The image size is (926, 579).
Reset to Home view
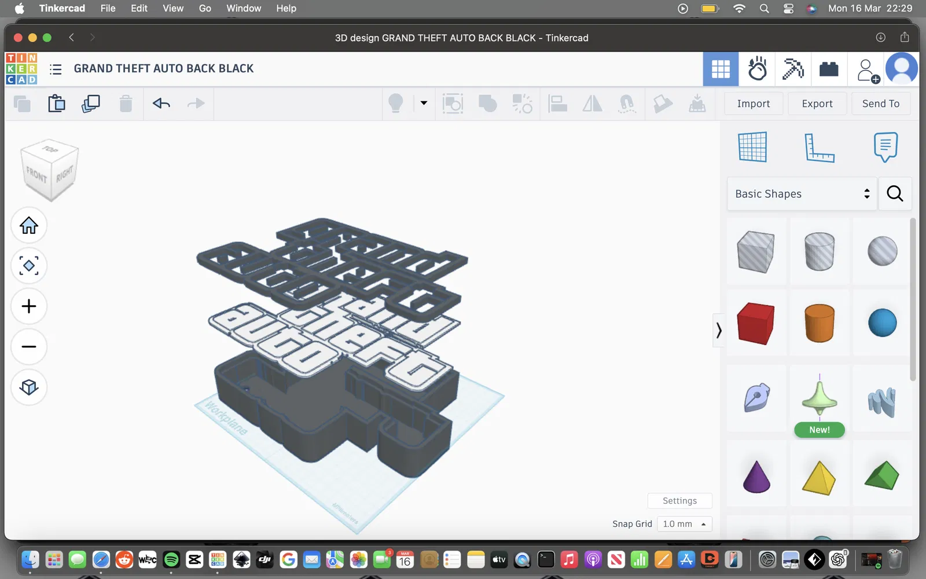point(29,225)
